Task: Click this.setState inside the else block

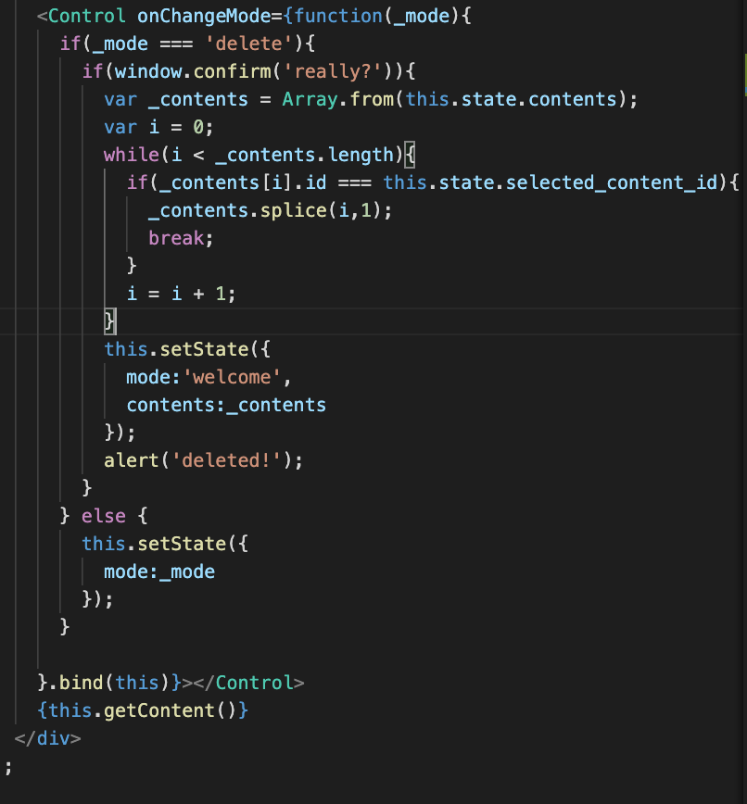Action: point(154,544)
